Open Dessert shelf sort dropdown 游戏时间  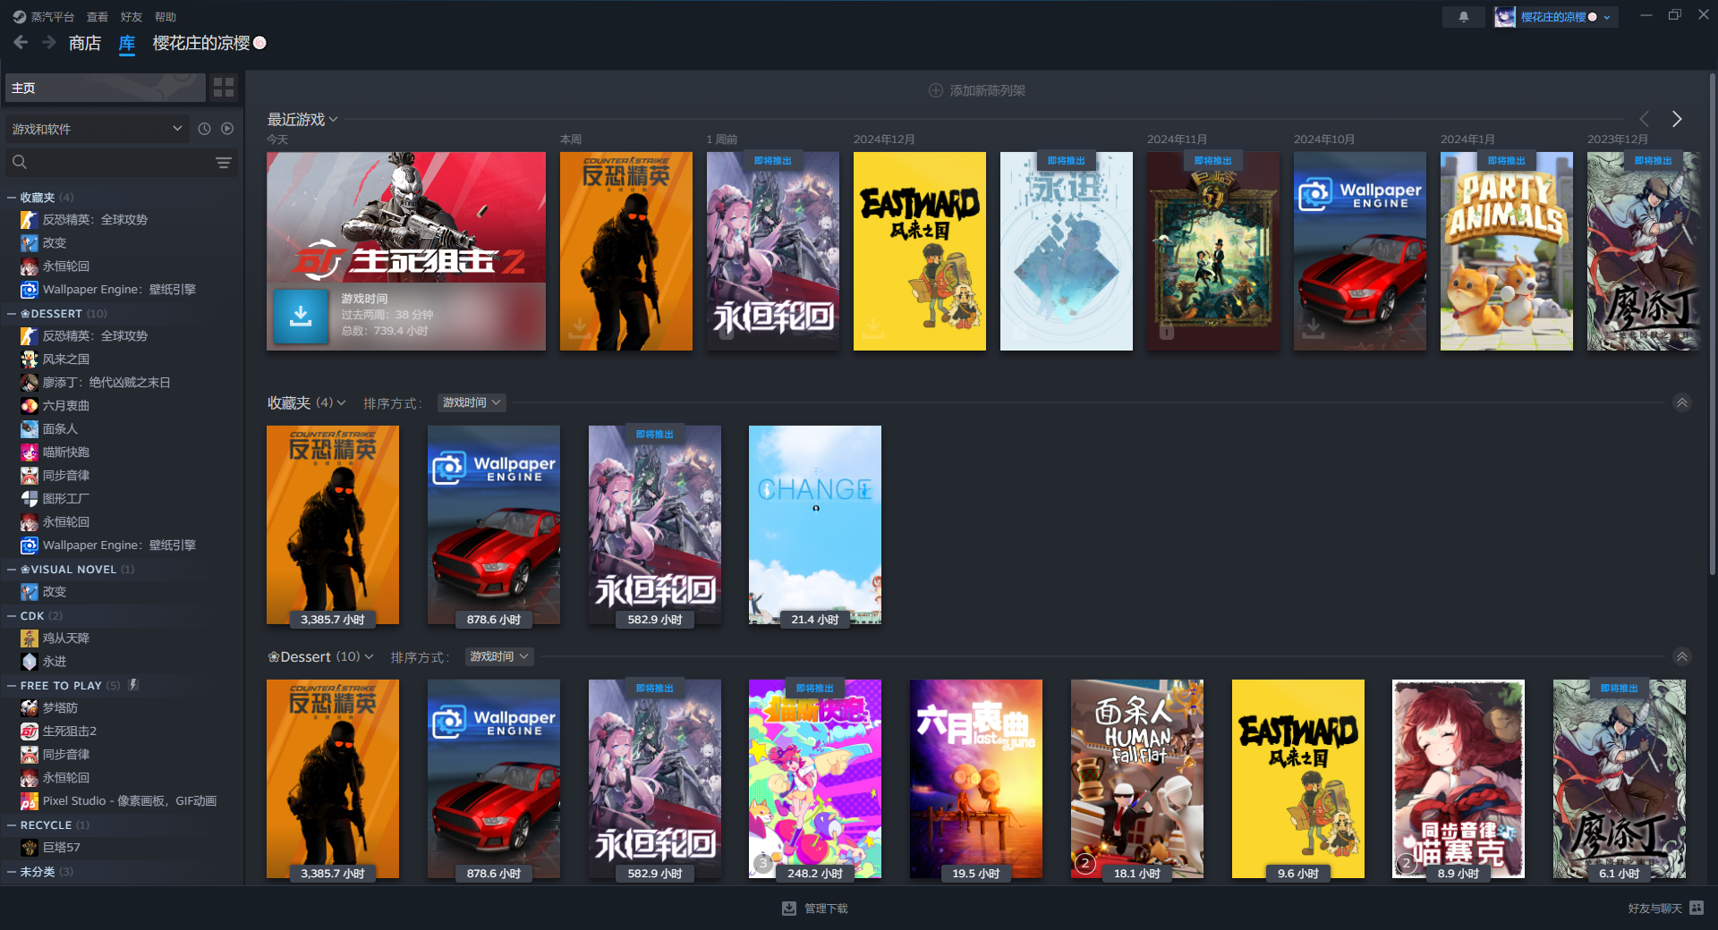[499, 656]
